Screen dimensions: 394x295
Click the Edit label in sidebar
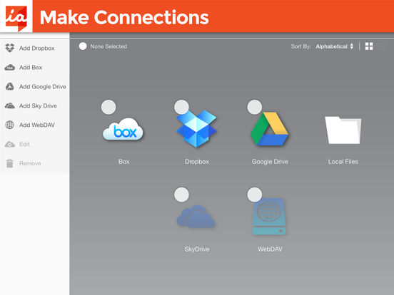(x=24, y=144)
